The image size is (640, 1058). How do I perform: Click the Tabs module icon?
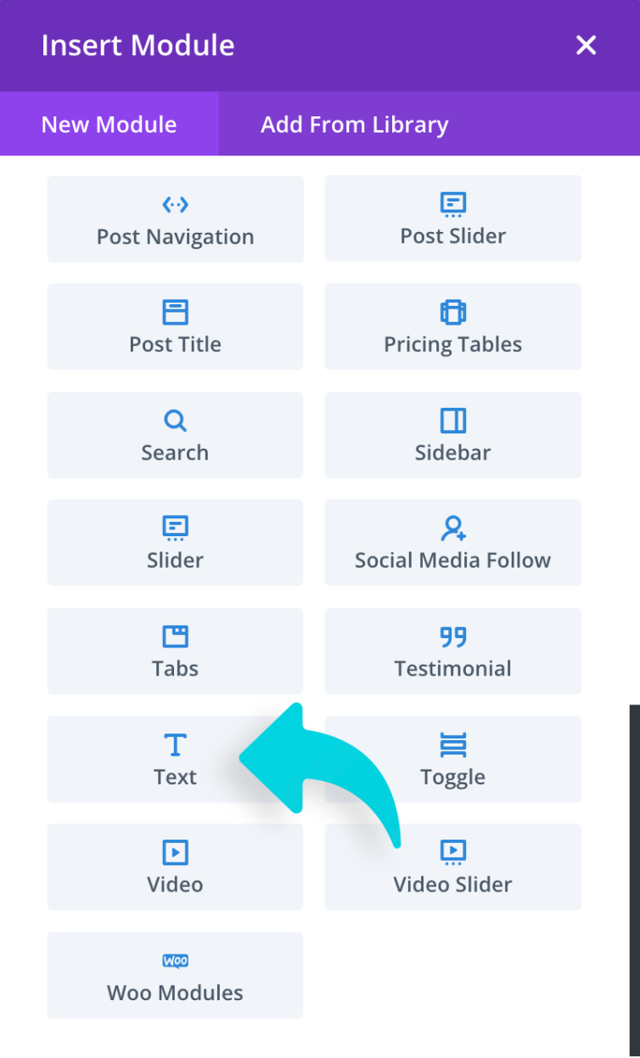pos(175,636)
